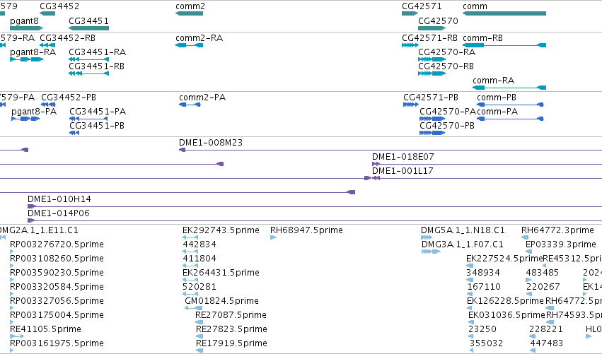Select transcript CG42570-RA
Image resolution: width=602 pixels, height=354 pixels.
432,59
